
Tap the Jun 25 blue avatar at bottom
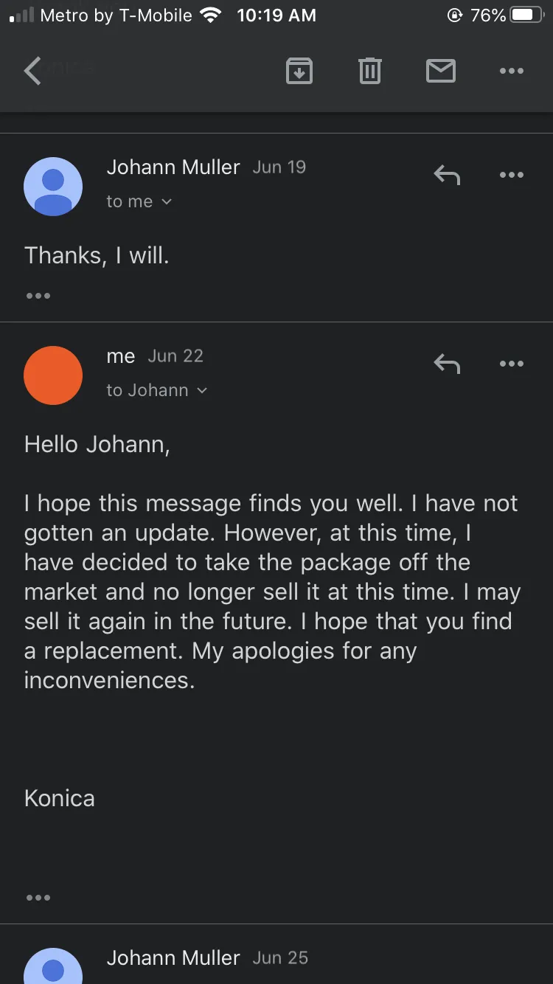point(53,966)
